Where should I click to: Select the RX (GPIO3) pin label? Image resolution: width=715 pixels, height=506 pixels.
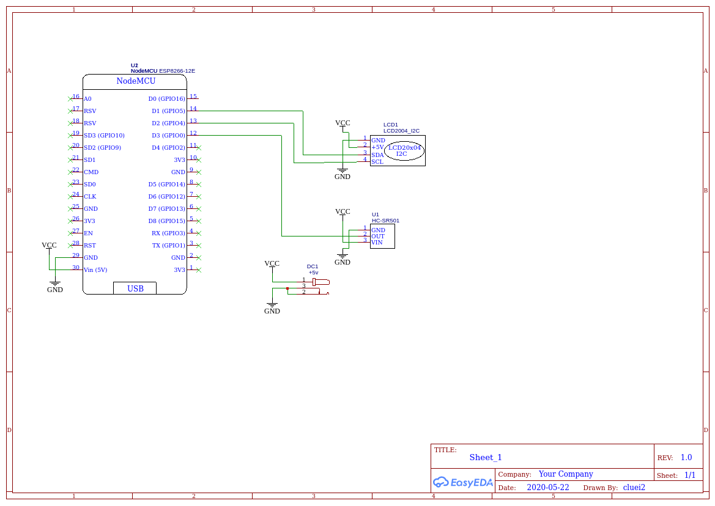pyautogui.click(x=169, y=233)
